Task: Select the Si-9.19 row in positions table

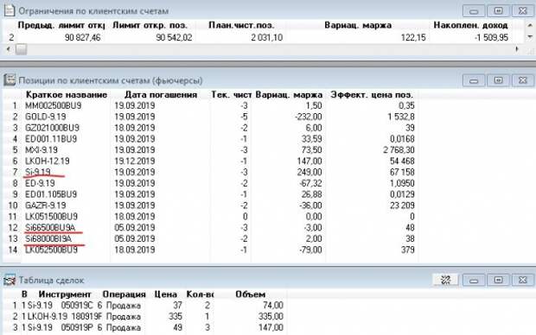Action: coord(211,172)
